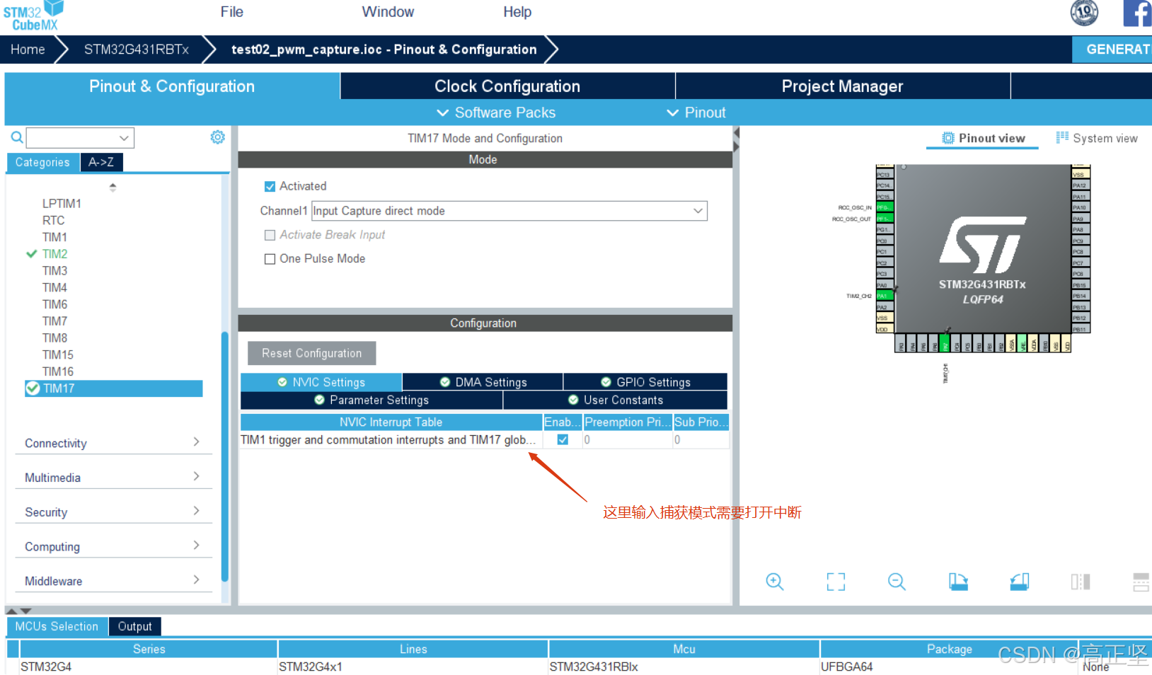Select the MCUs Selection tab

point(57,626)
